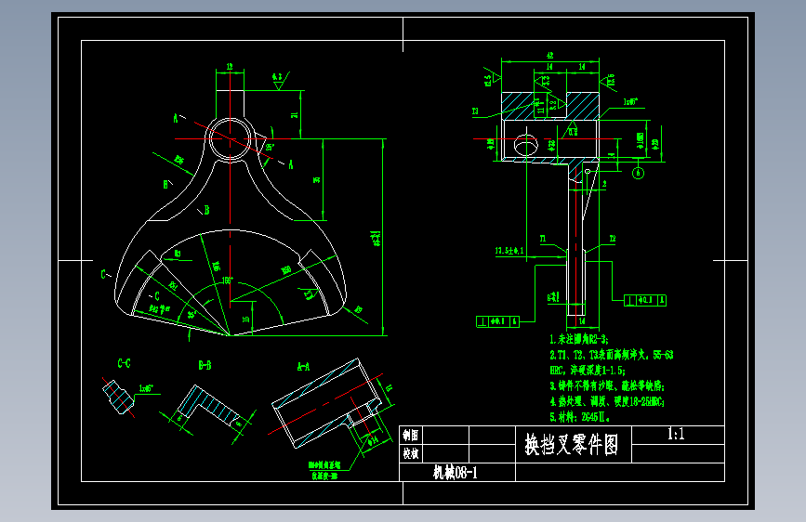Click note 5 material ZG45Ⅱ
The height and width of the screenshot is (522, 806).
point(580,417)
